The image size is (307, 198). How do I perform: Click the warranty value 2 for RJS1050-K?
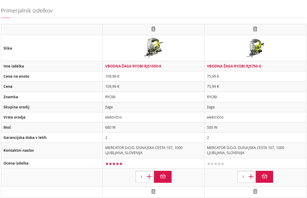click(106, 137)
